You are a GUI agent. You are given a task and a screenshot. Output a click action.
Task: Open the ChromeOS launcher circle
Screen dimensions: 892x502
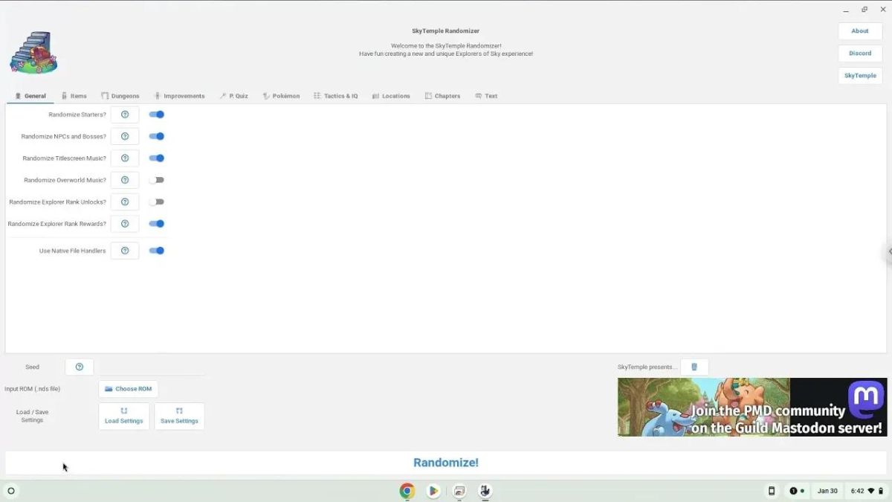coord(11,491)
